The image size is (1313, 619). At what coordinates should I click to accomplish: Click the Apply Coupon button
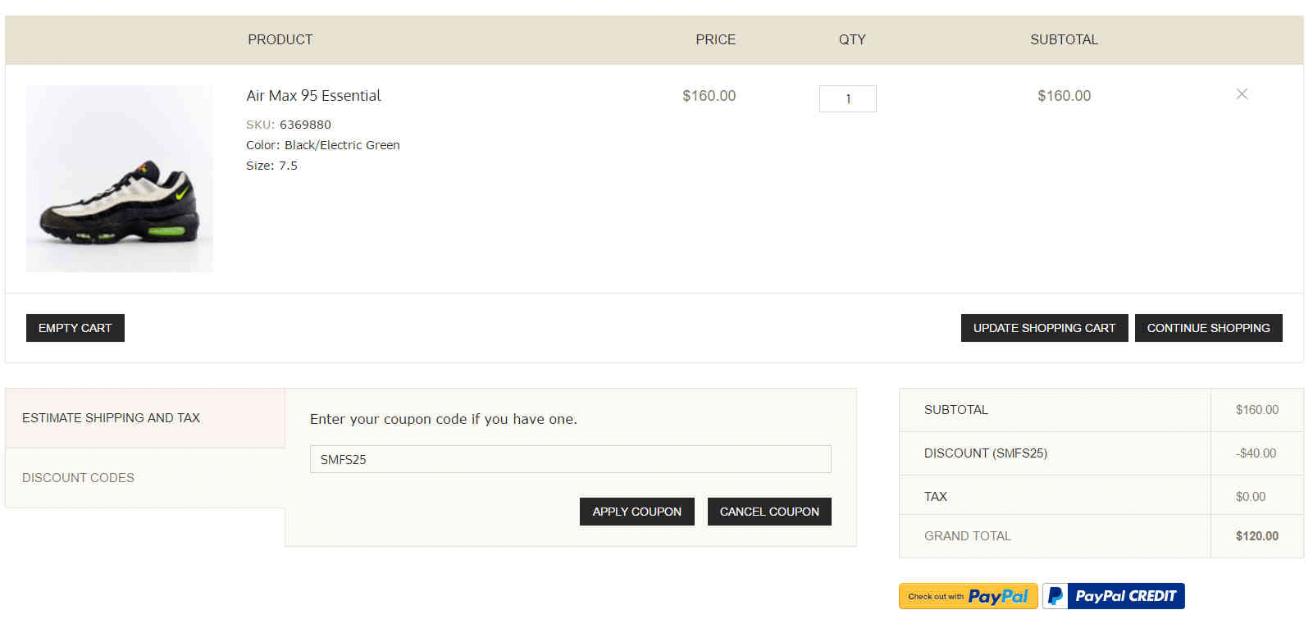coord(637,512)
